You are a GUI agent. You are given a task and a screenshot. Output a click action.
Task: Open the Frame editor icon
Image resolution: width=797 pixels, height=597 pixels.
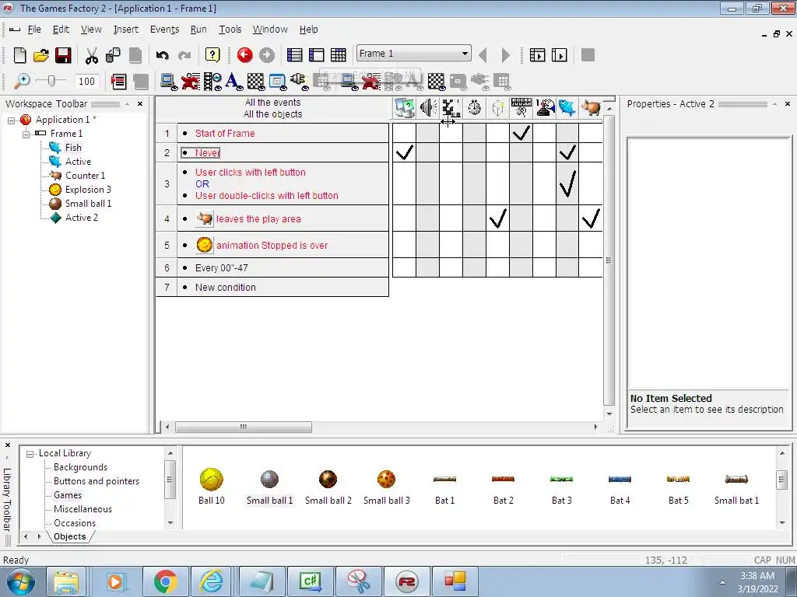click(x=316, y=55)
